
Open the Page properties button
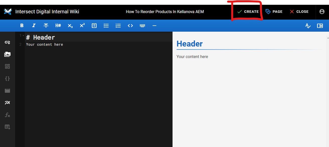[274, 12]
